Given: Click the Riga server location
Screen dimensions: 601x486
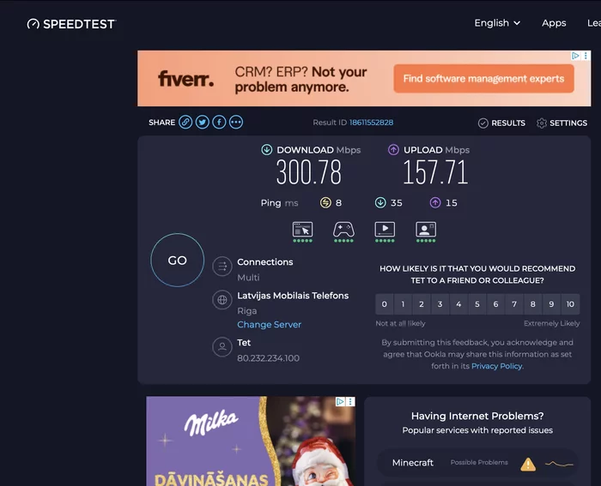Looking at the screenshot, I should [x=247, y=311].
